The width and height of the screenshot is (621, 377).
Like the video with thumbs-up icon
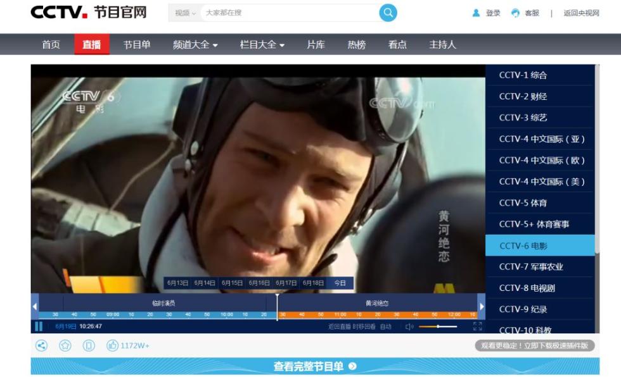[112, 345]
